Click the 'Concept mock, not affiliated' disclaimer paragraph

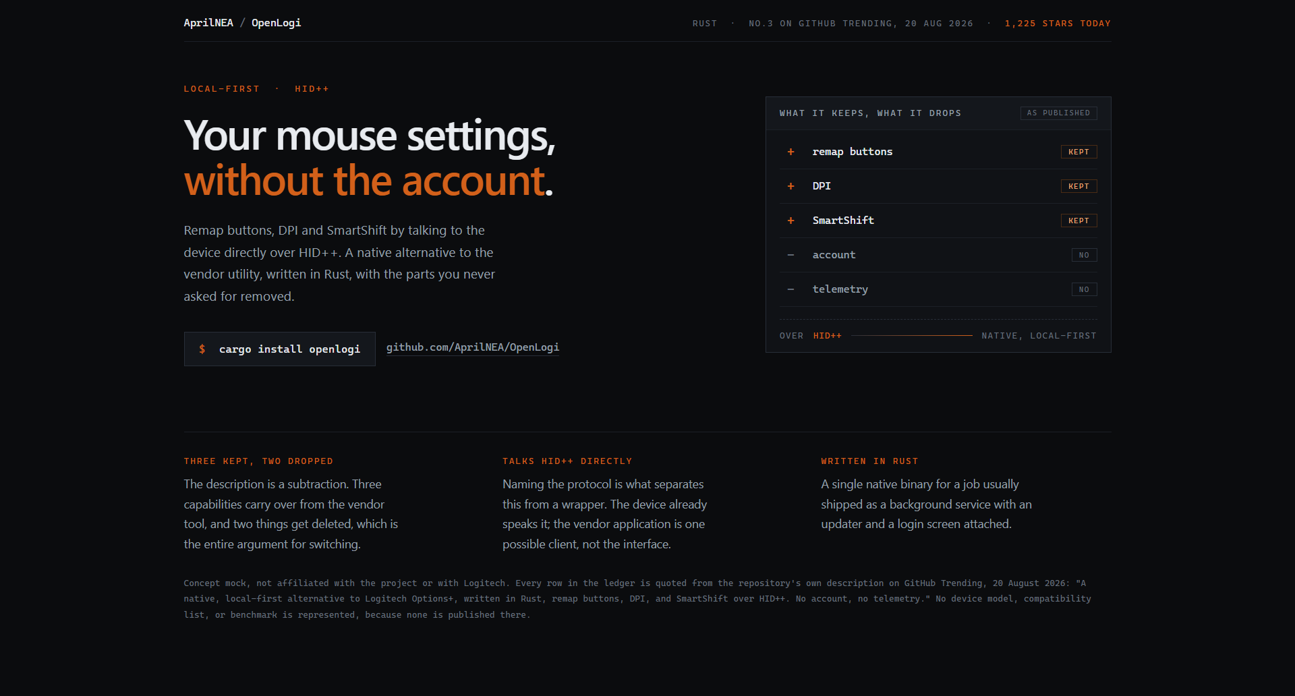point(637,599)
